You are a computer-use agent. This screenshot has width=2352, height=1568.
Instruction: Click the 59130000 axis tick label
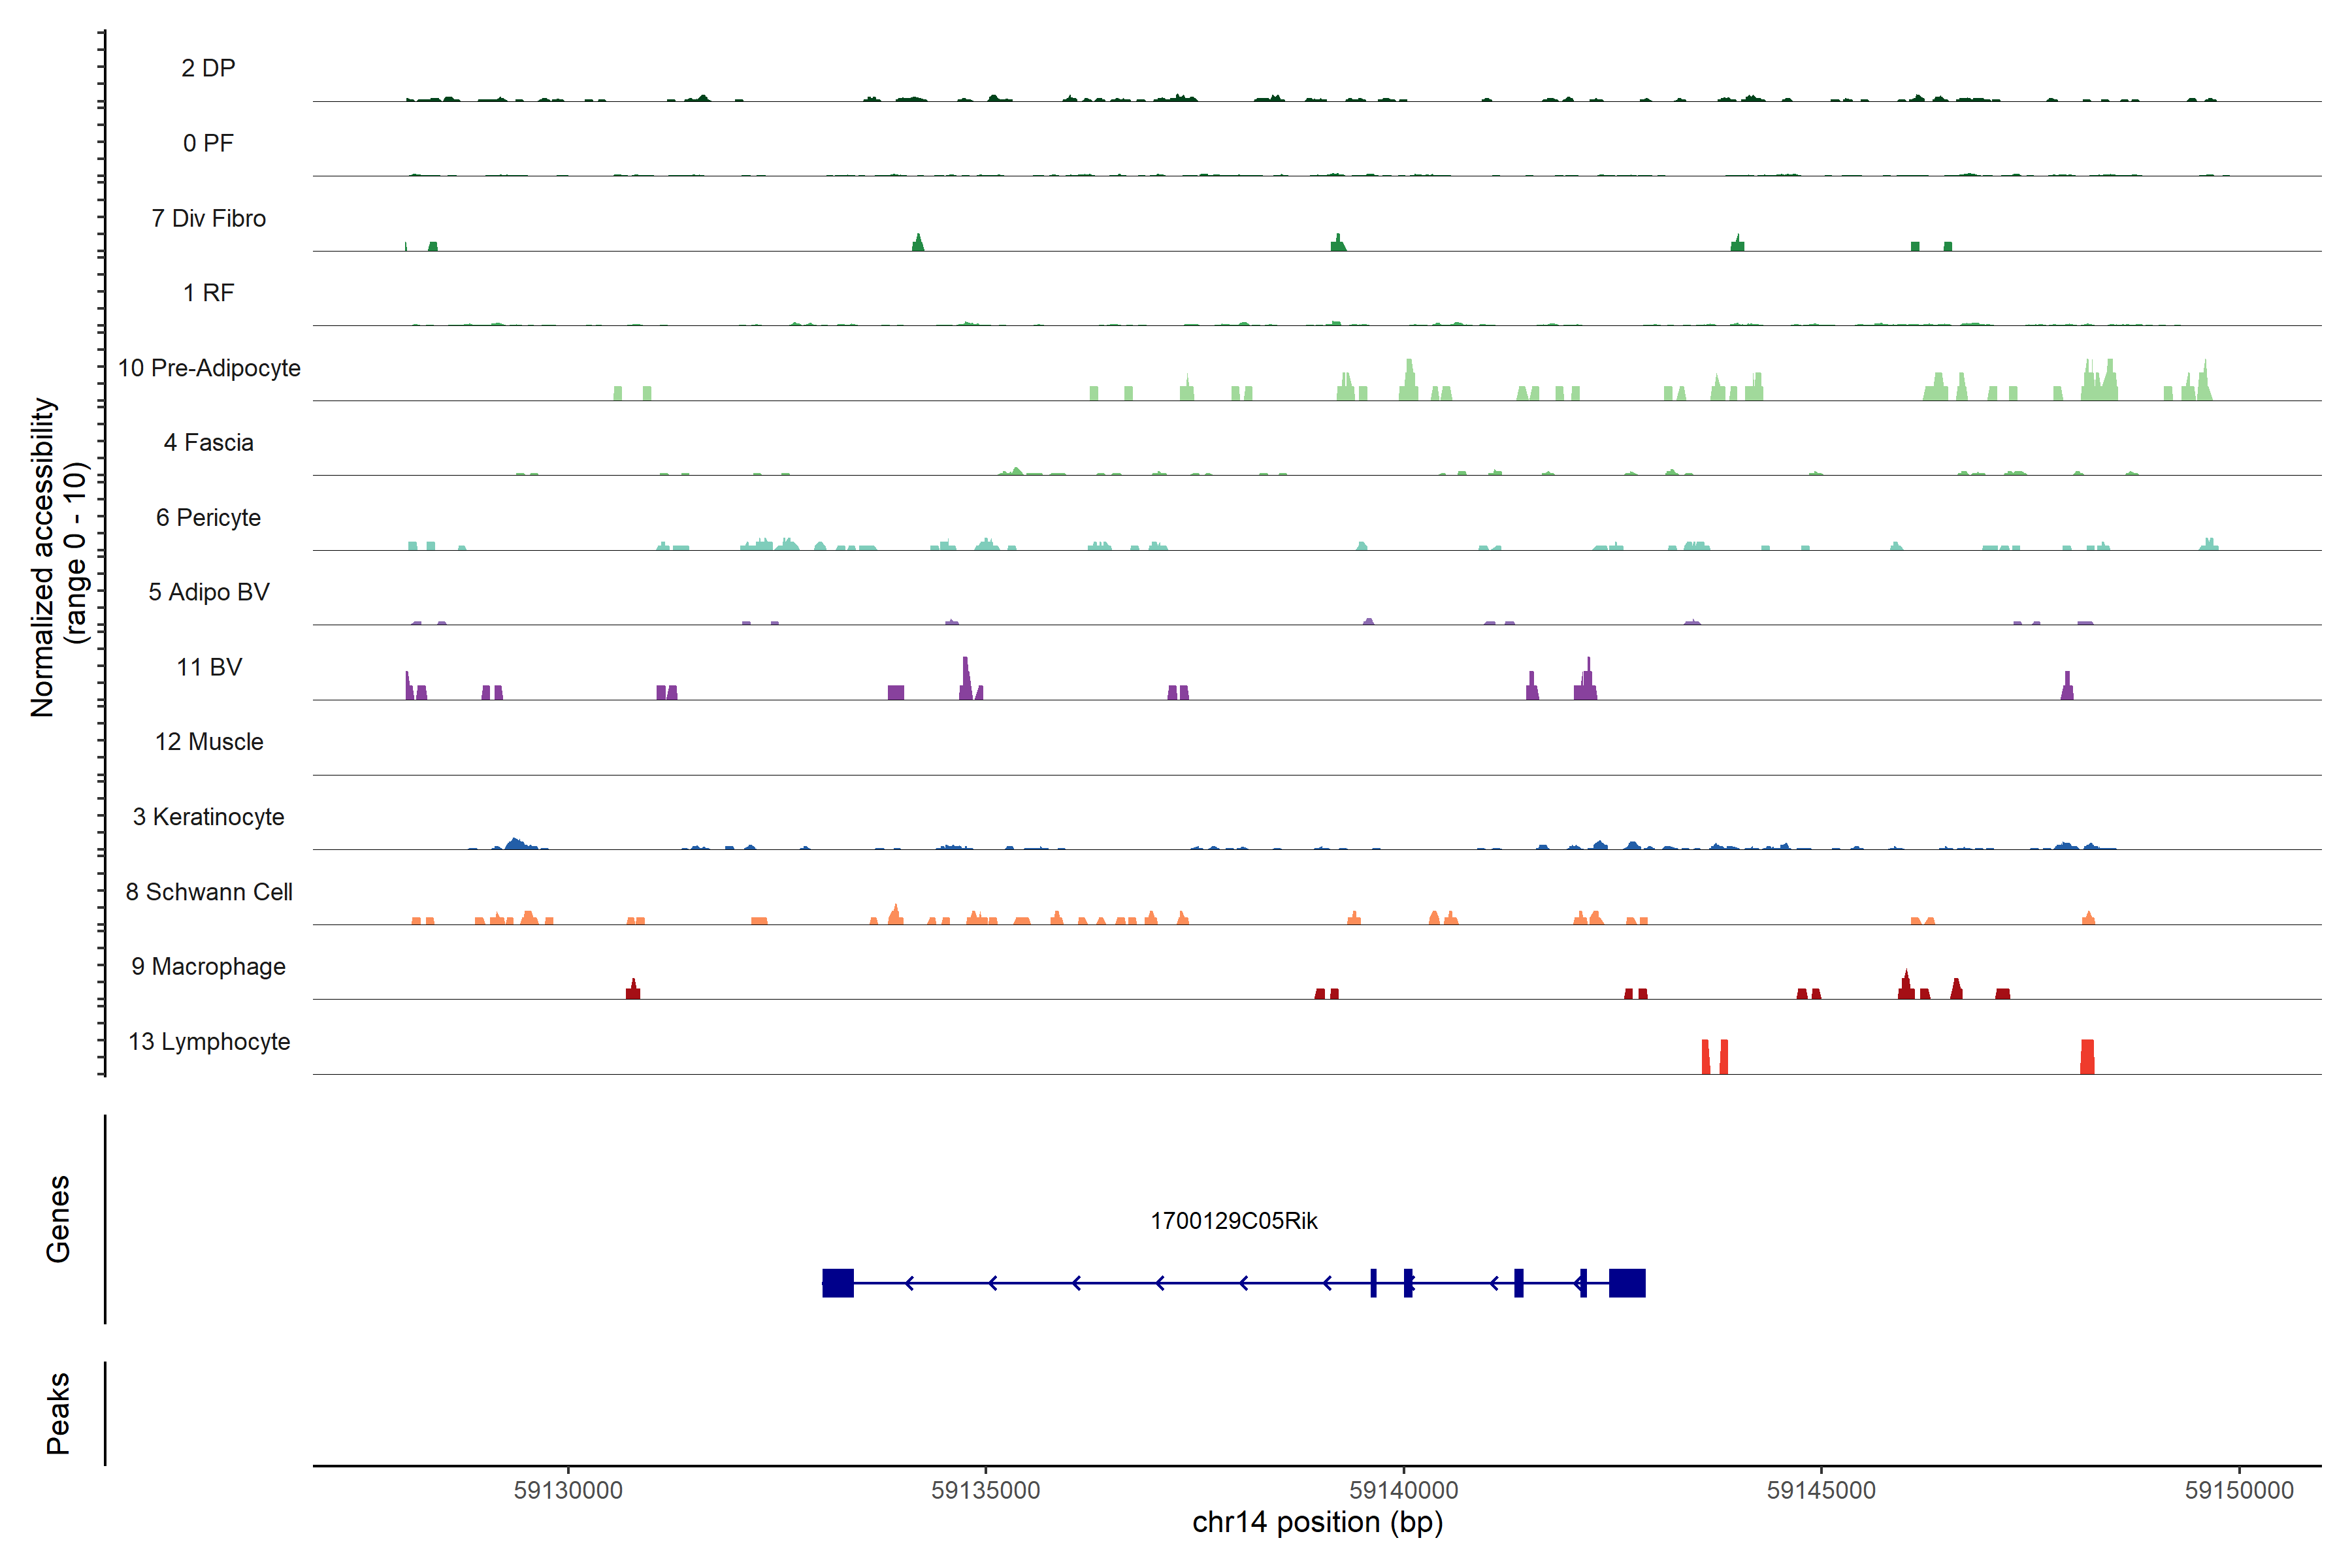[x=568, y=1490]
